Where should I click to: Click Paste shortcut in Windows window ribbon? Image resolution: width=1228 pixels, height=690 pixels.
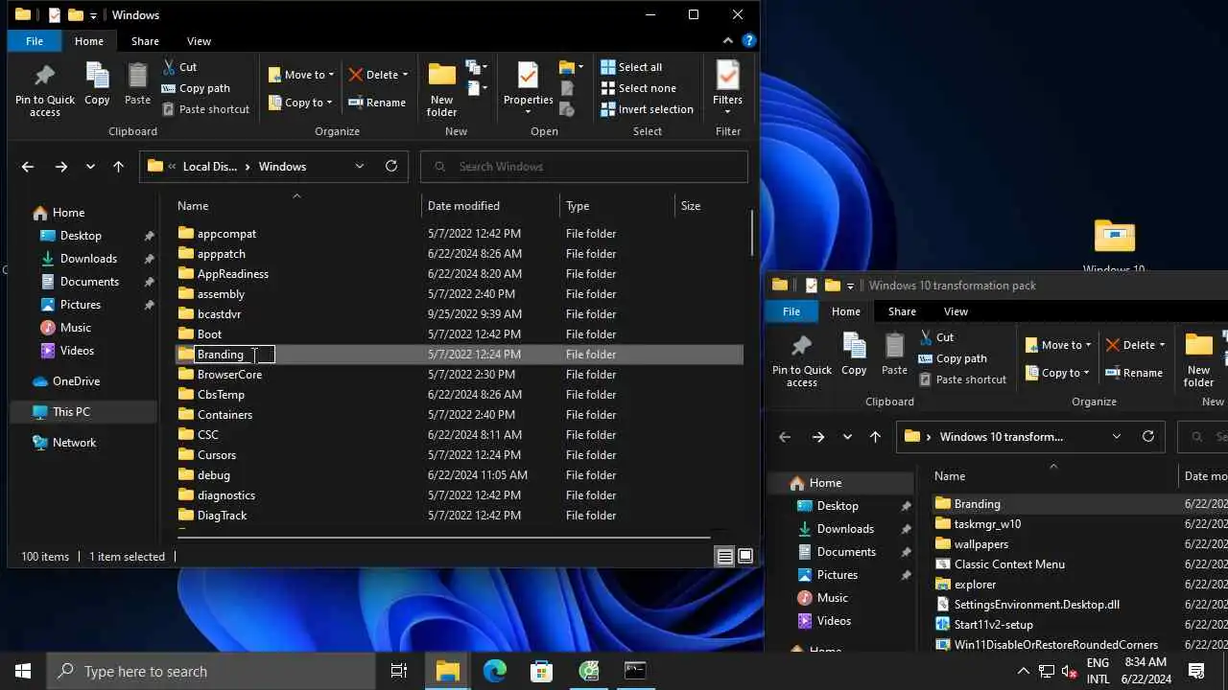[205, 109]
